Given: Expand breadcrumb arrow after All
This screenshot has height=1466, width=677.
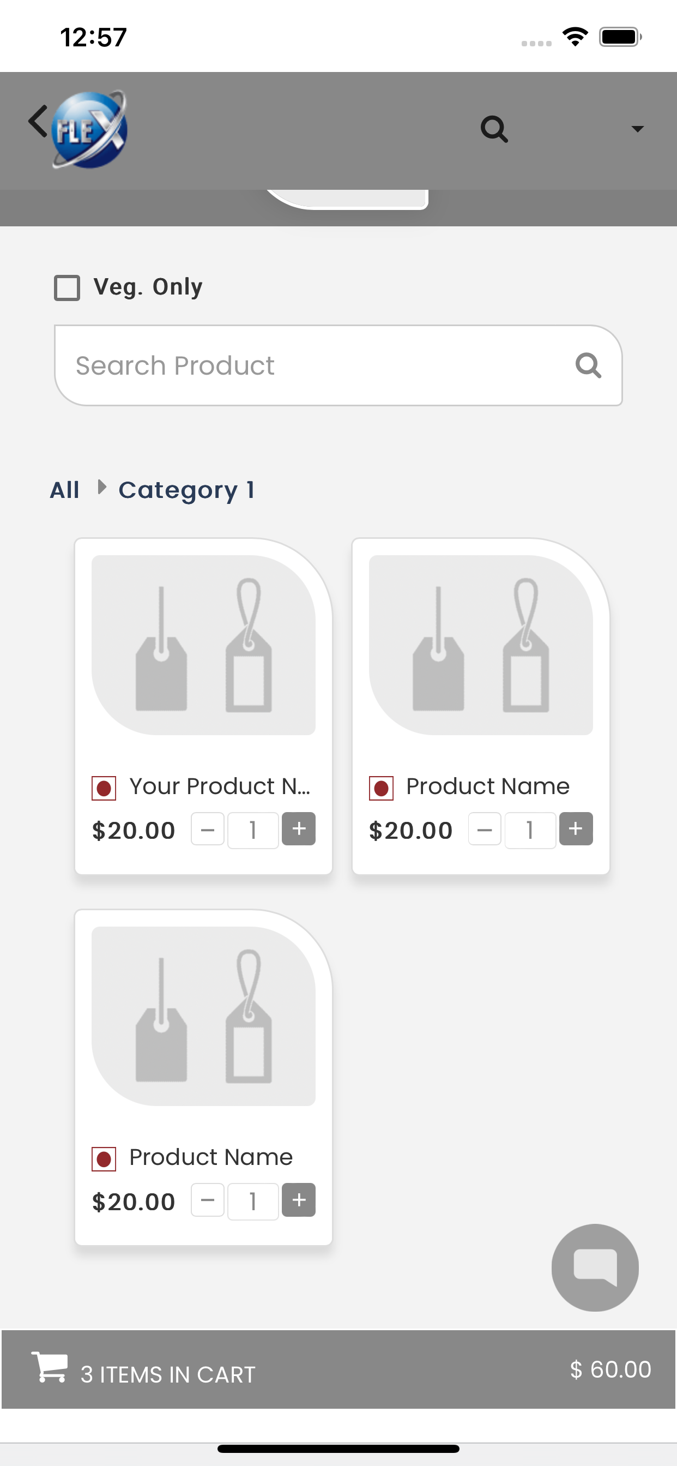Looking at the screenshot, I should pos(102,487).
